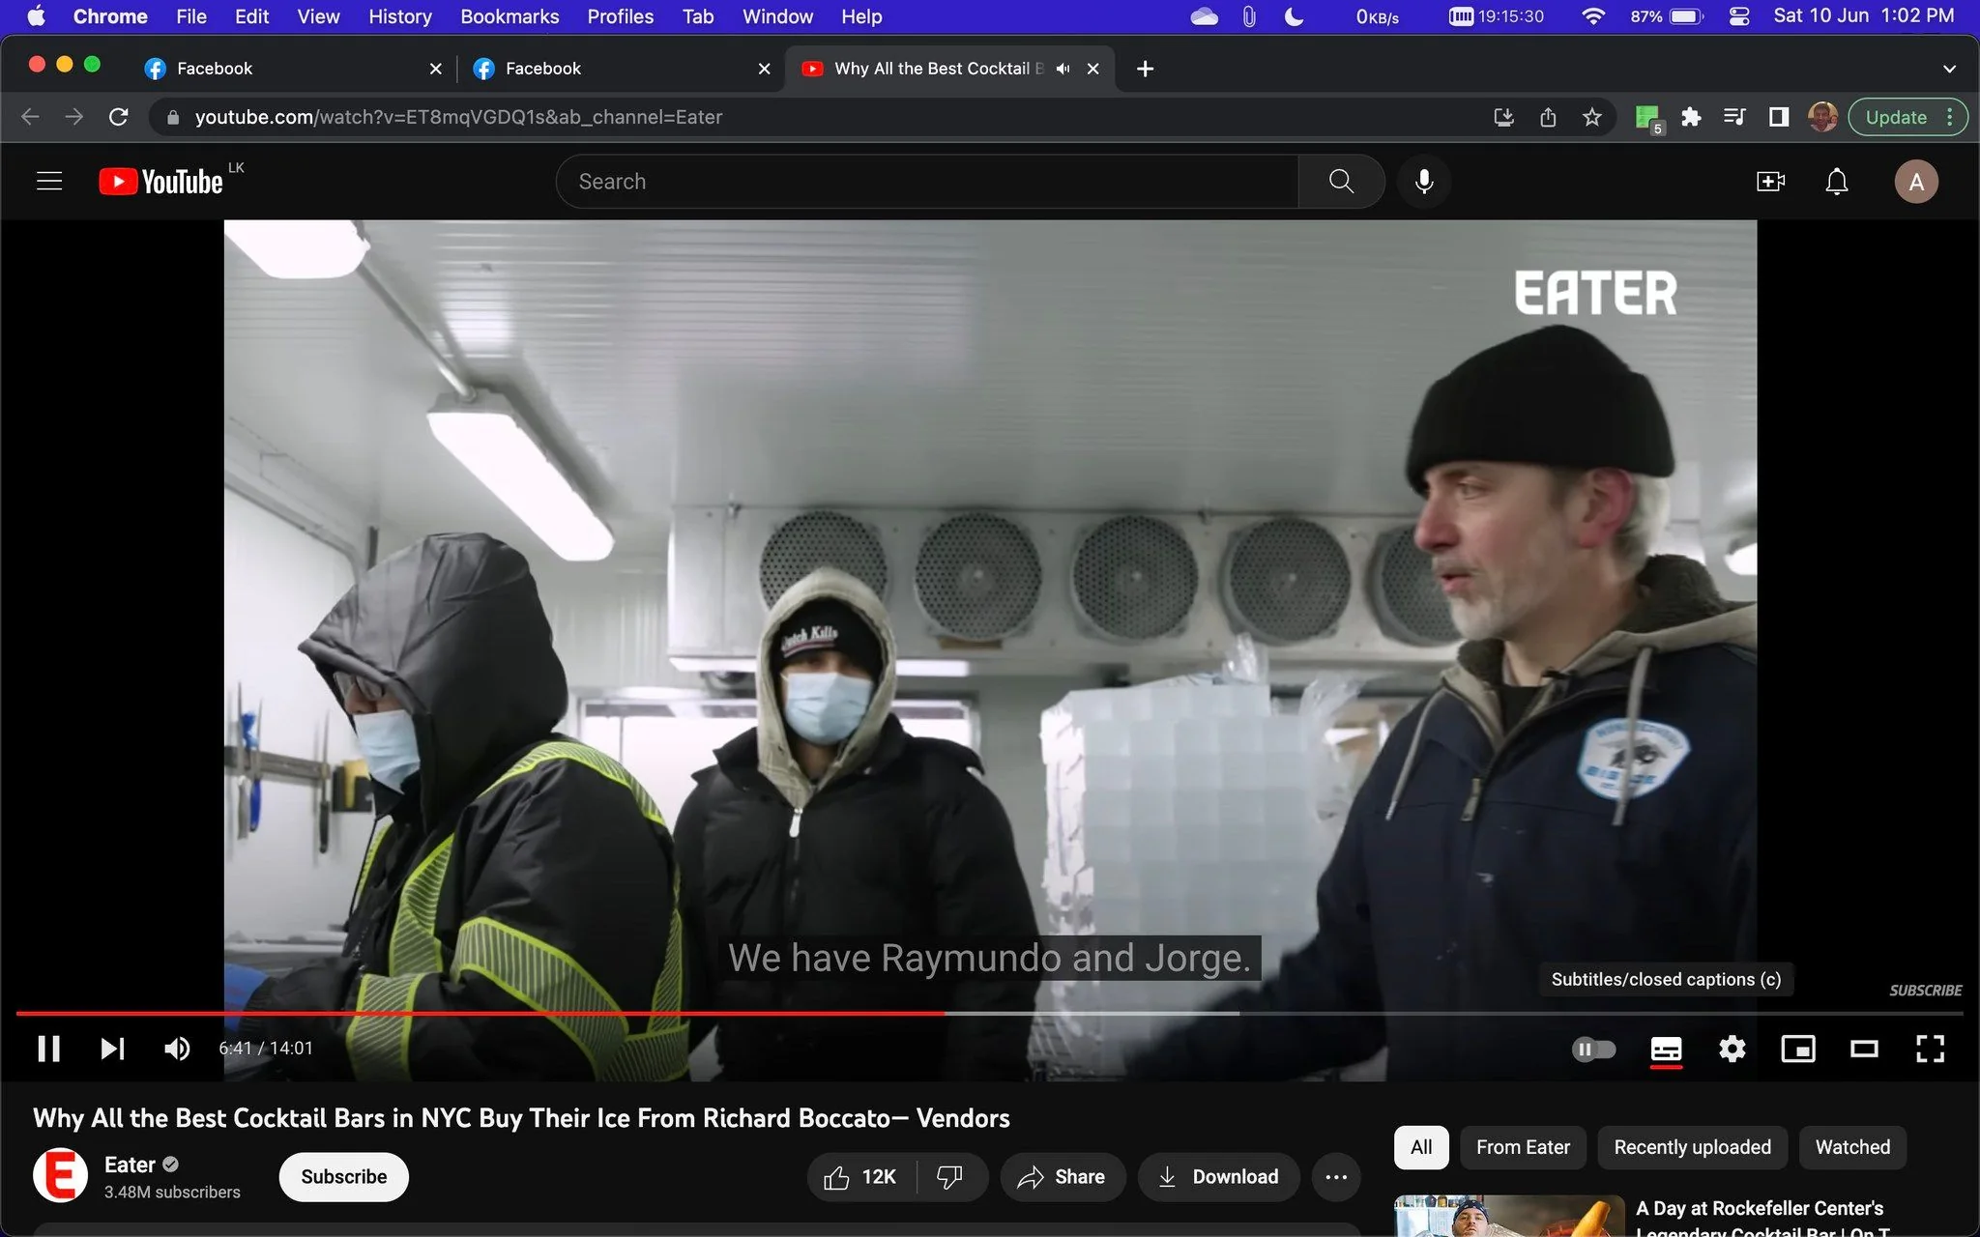This screenshot has width=1980, height=1237.
Task: Switch to theater mode
Action: 1864,1049
